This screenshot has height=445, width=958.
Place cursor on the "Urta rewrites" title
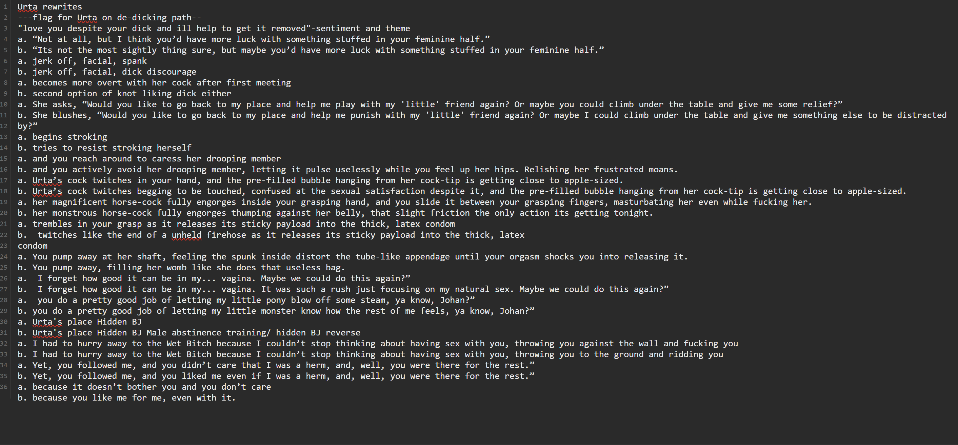[x=49, y=7]
